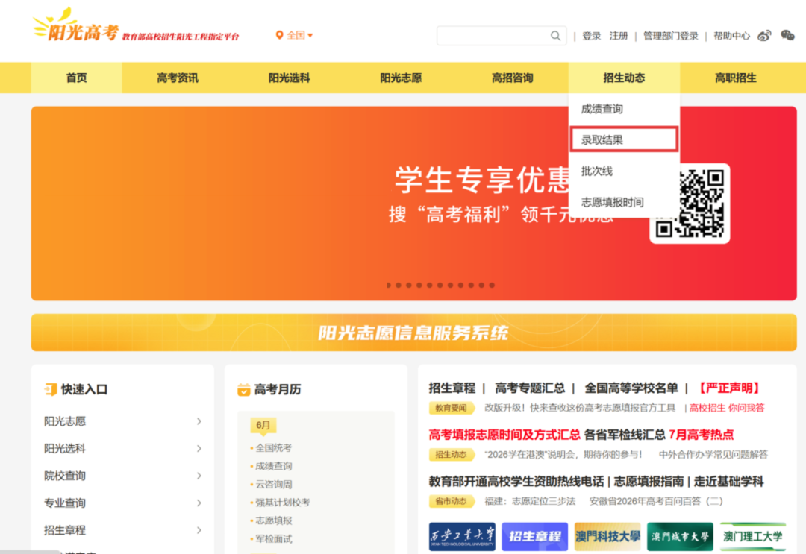Click the search magnifier icon

tap(555, 36)
